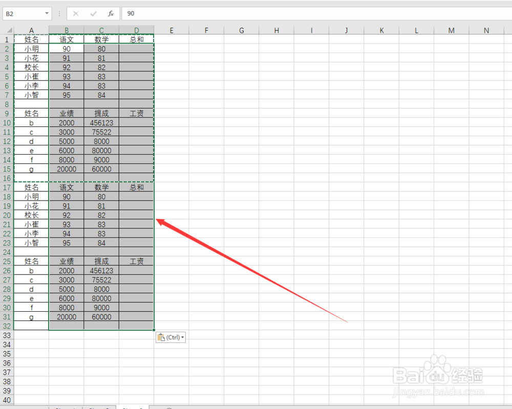Screen dimensions: 512x409
Task: Select column A header
Action: (x=31, y=30)
